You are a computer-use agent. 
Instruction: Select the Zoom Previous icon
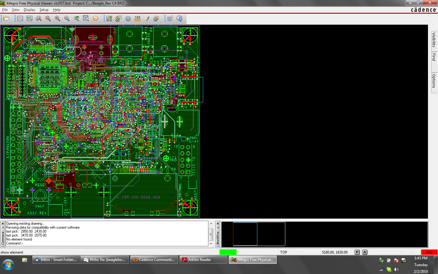click(x=77, y=19)
